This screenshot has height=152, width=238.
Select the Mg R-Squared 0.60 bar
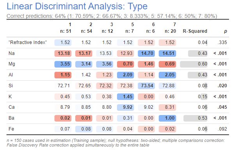(194, 64)
